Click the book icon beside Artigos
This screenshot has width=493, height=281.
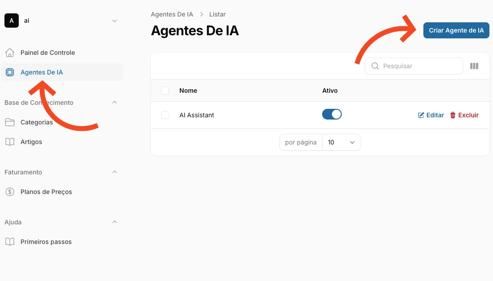click(x=9, y=142)
